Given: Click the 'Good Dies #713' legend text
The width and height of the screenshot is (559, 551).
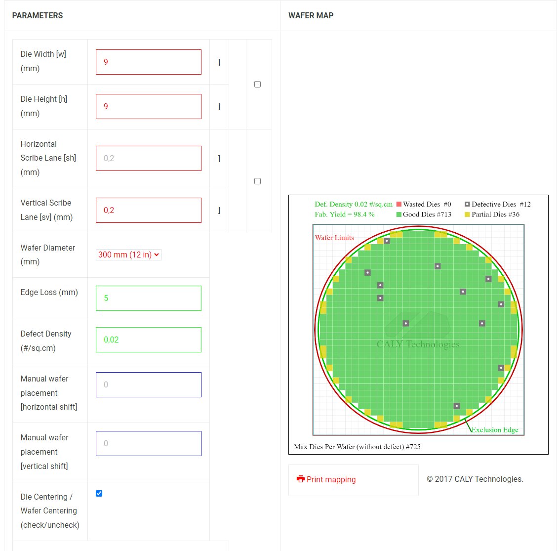Looking at the screenshot, I should [427, 214].
